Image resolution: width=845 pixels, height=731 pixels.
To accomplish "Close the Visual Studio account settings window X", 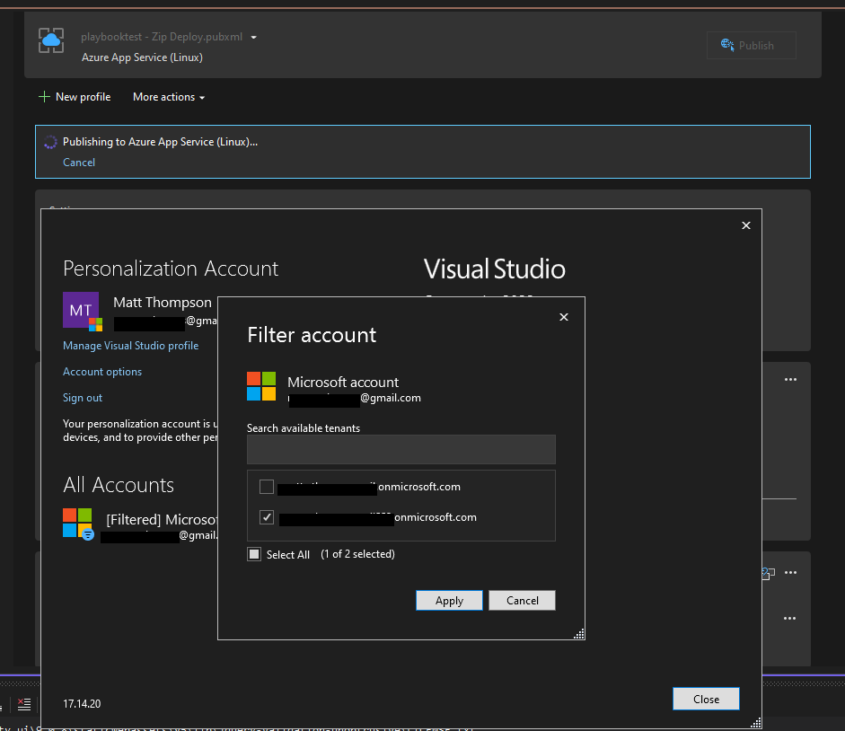I will 746,225.
